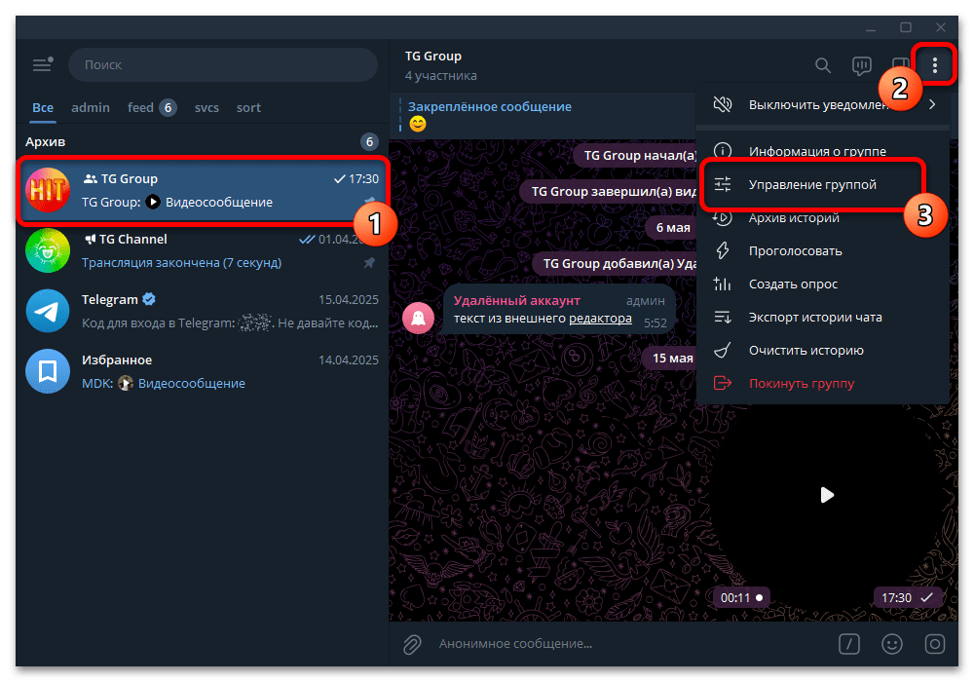Viewport: 974px width, 682px height.
Task: Click the Поиск search field
Action: (x=222, y=64)
